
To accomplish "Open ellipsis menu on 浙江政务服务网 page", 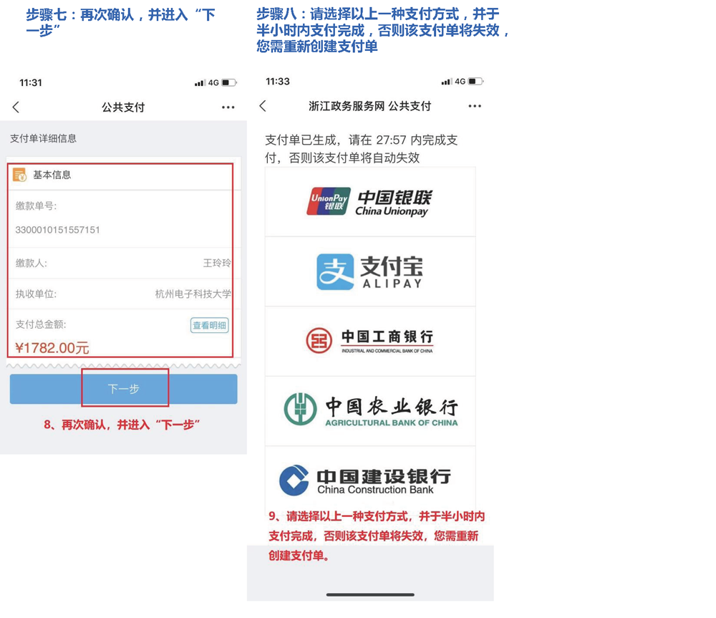I will 474,106.
